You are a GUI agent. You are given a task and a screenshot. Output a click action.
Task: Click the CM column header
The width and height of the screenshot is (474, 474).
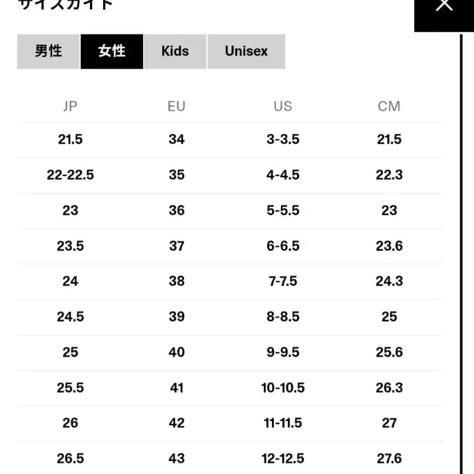pos(389,106)
